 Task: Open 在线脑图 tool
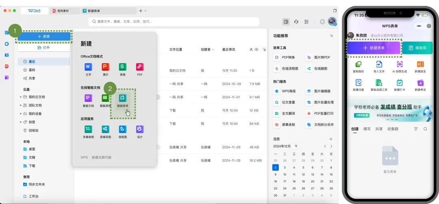pyautogui.click(x=317, y=68)
